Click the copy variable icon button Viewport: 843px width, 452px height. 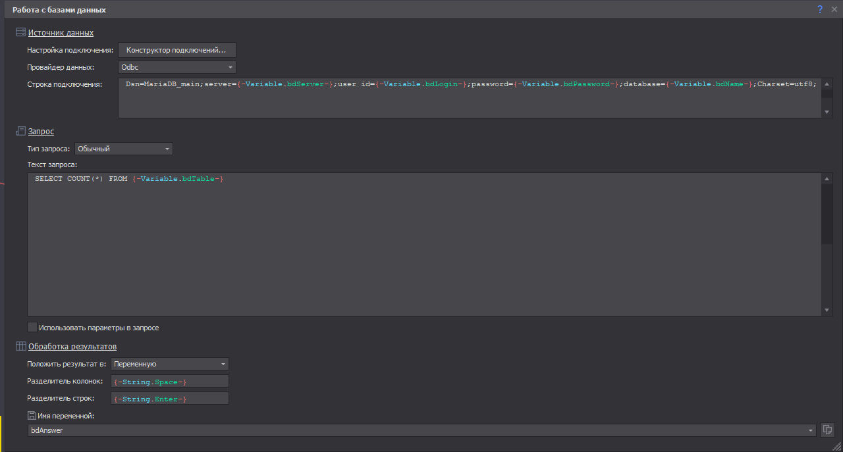pos(828,430)
